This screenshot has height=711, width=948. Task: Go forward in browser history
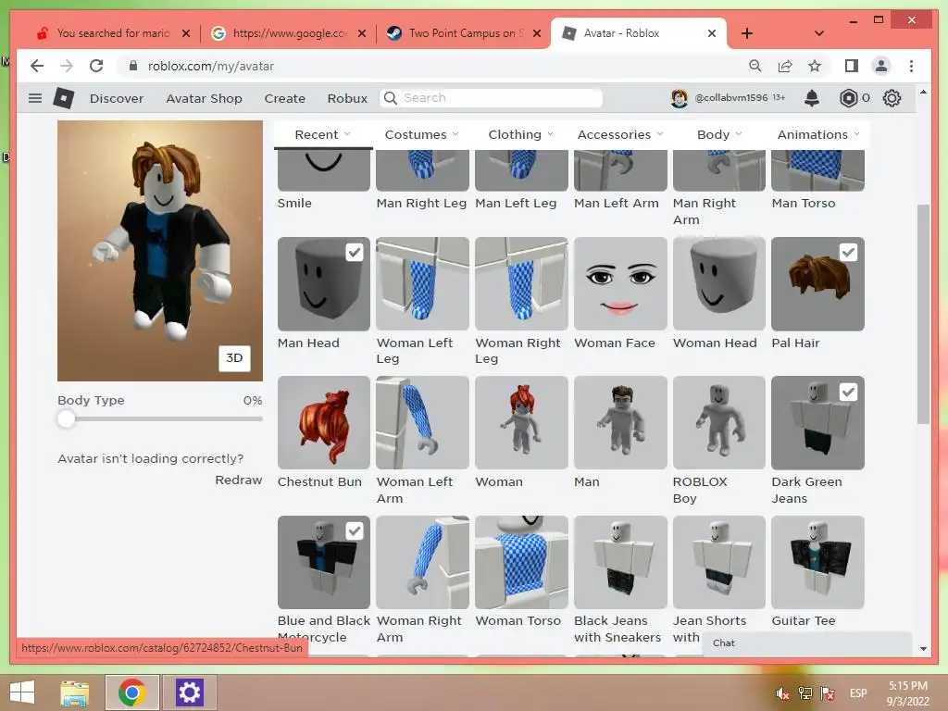point(67,66)
